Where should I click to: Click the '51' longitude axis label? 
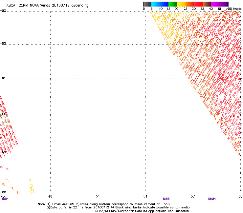(98, 196)
